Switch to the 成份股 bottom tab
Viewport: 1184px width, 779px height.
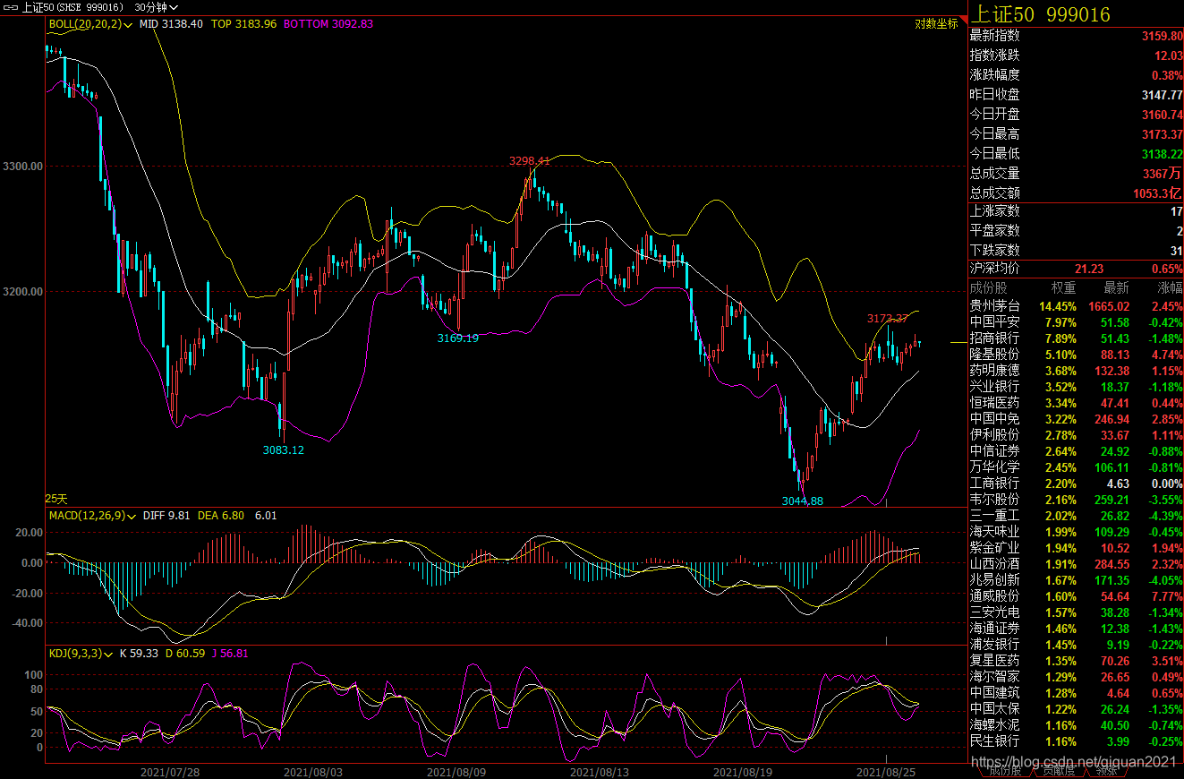pyautogui.click(x=1004, y=771)
